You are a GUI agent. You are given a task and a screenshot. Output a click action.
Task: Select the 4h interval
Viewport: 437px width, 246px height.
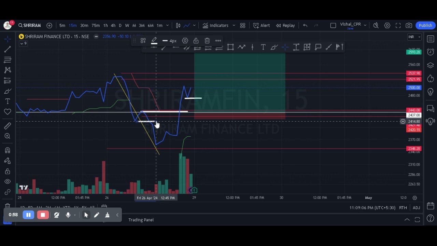coord(113,25)
